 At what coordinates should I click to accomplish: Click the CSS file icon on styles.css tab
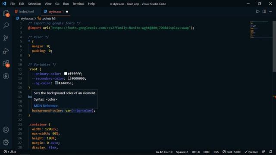coord(45,12)
